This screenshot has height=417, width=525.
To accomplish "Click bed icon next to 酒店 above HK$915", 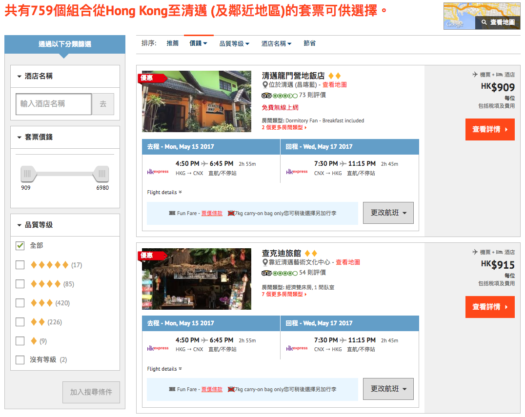I will pos(499,252).
